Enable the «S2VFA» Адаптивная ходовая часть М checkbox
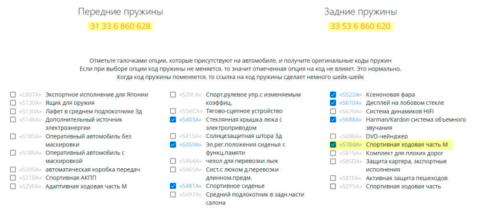Screen dimensions: 483x217 (x=13, y=186)
